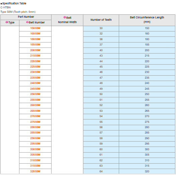This screenshot has height=175, width=176.
Task: Select belt number 185S5M
Action: (35, 45)
